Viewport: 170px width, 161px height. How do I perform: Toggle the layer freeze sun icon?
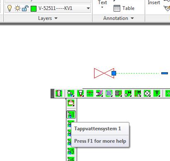point(17,8)
